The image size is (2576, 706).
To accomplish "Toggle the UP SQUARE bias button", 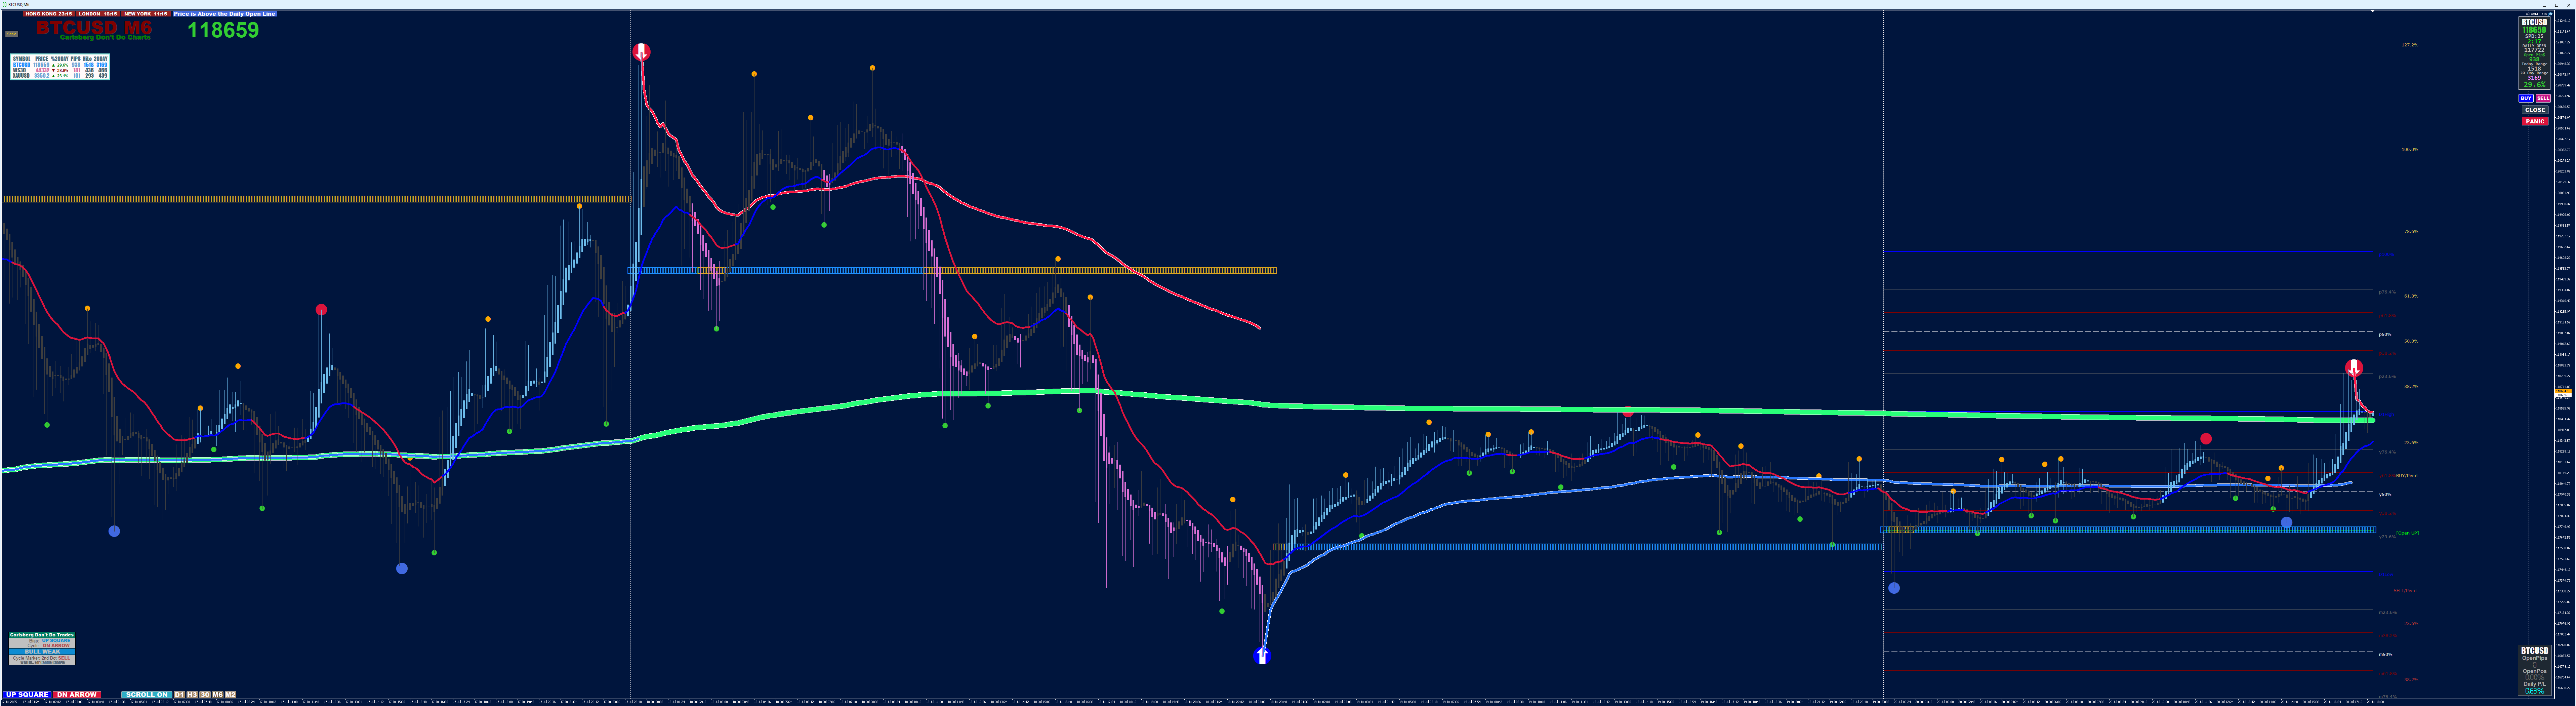I will coord(27,694).
